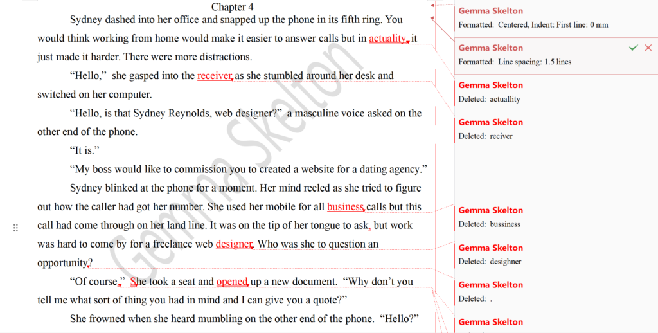The image size is (658, 333).
Task: Click the inserted word 'designer' in the document
Action: [234, 244]
